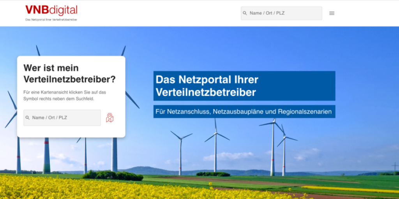Viewport: 399px width, 199px height.
Task: Click the tallest wind turbine right of the banner
Action: (x=273, y=148)
